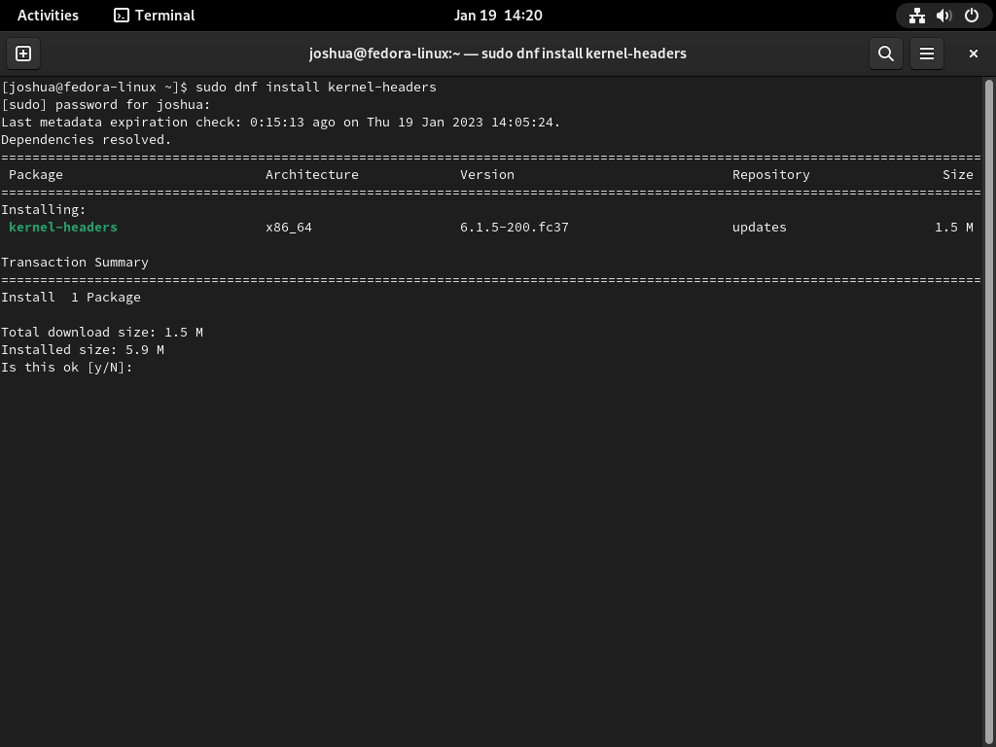Open a new terminal tab
The height and width of the screenshot is (747, 996).
[x=22, y=53]
